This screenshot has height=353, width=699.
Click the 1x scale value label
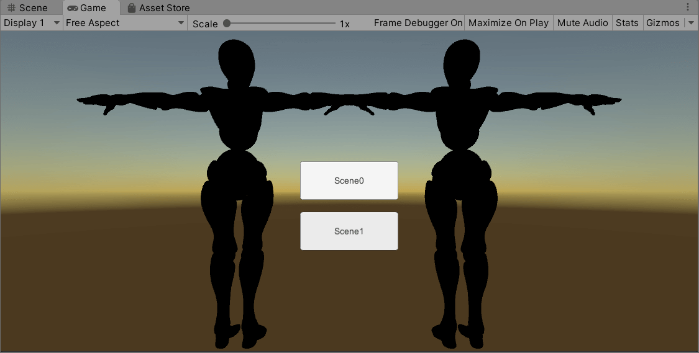point(344,24)
